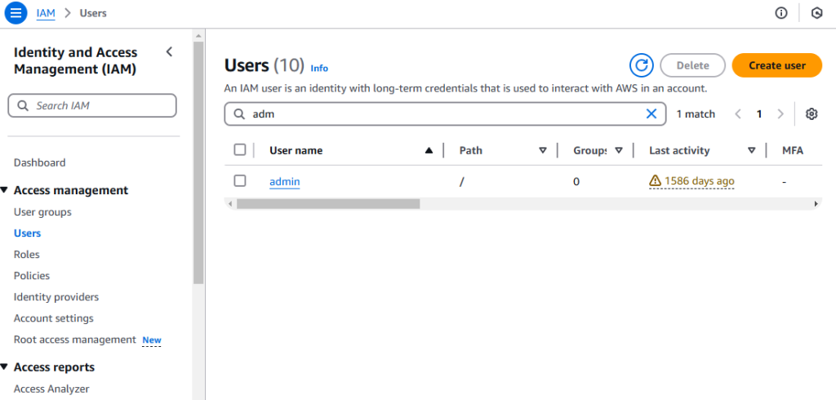Click the magnifier icon in users filter box
The image size is (836, 400).
click(x=240, y=114)
